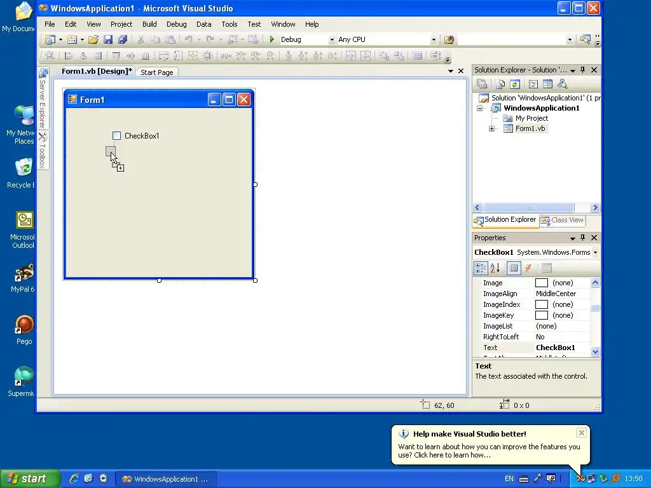651x488 pixels.
Task: Open the Project menu
Action: tap(121, 24)
